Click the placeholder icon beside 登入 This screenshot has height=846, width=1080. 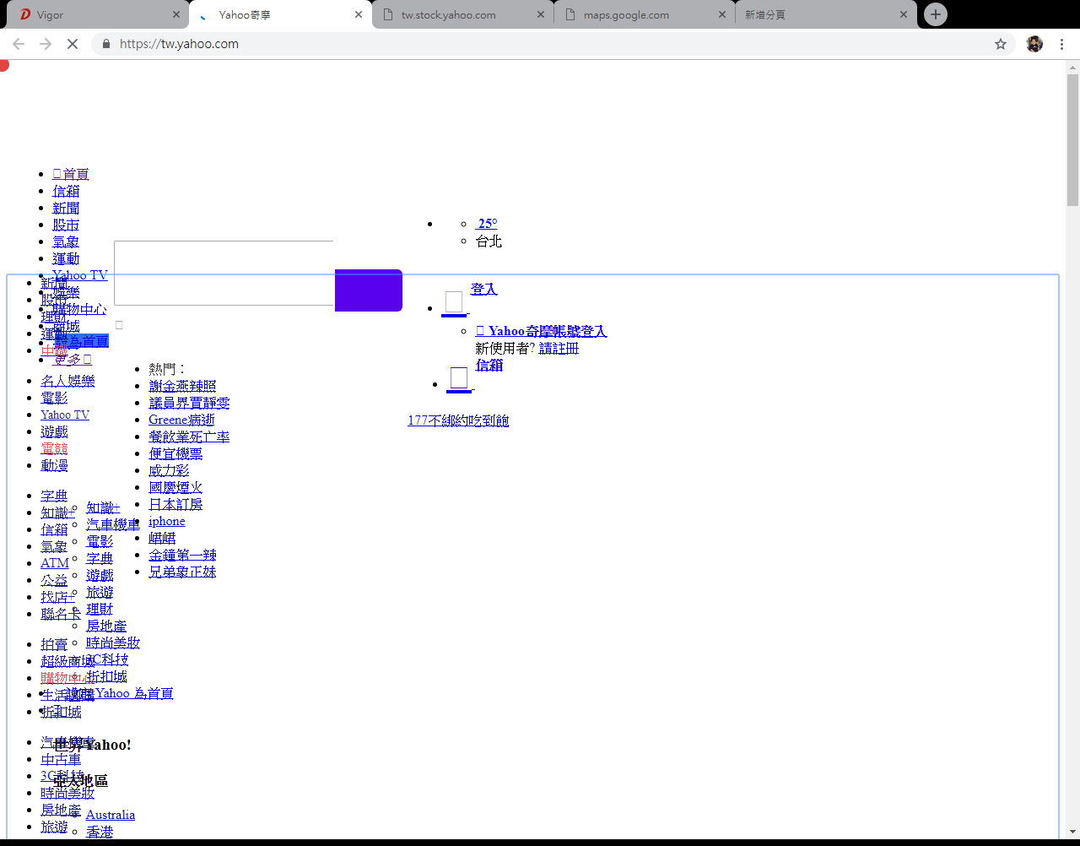tap(454, 302)
